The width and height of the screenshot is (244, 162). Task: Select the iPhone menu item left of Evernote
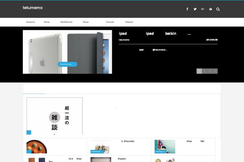86,22
